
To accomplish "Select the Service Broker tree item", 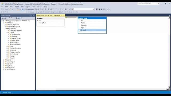I will 14,54.
